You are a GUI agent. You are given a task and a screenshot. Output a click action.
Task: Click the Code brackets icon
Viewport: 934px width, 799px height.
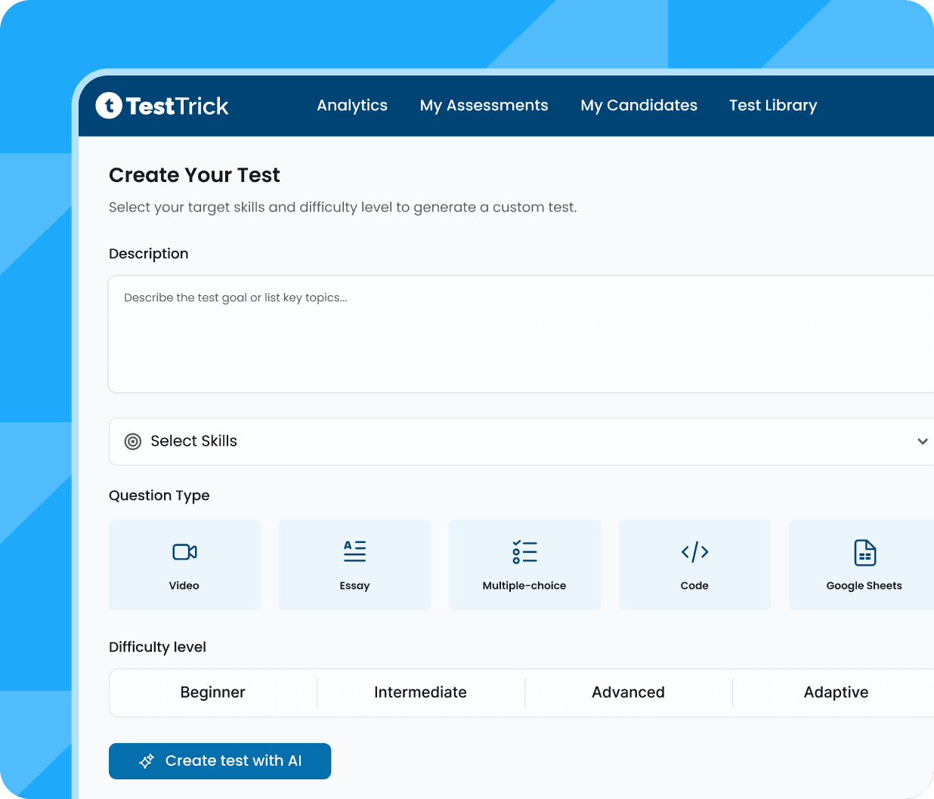694,552
